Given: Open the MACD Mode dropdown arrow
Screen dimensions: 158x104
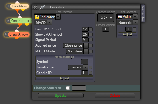Looking at the screenshot, I should [x=86, y=51].
